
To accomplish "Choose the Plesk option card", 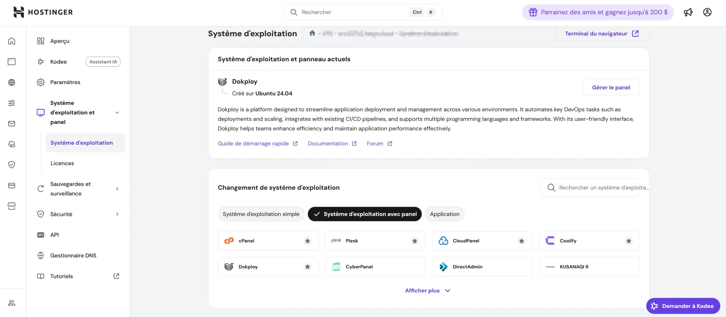I will coord(375,241).
